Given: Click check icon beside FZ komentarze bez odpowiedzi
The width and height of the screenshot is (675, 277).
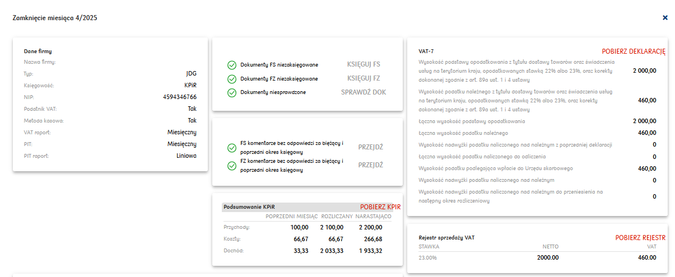Looking at the screenshot, I should [231, 166].
